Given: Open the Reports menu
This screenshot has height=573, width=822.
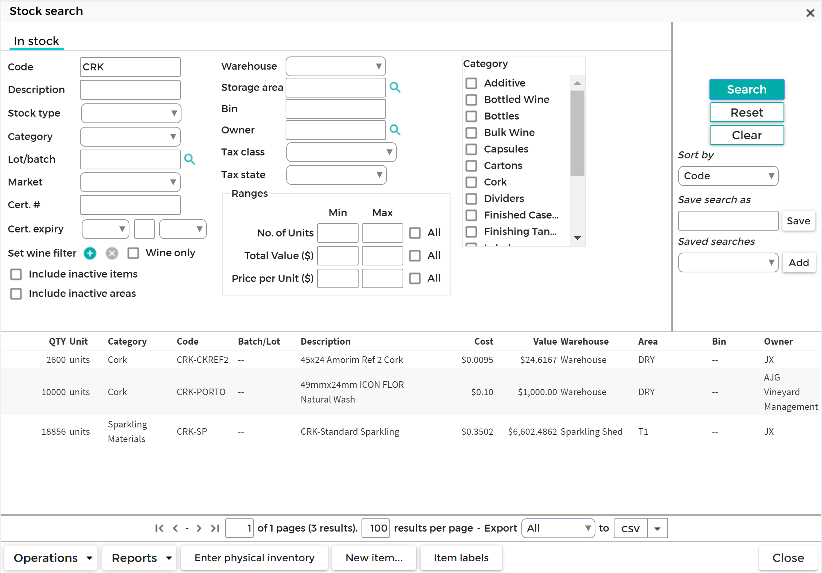Looking at the screenshot, I should pyautogui.click(x=139, y=558).
